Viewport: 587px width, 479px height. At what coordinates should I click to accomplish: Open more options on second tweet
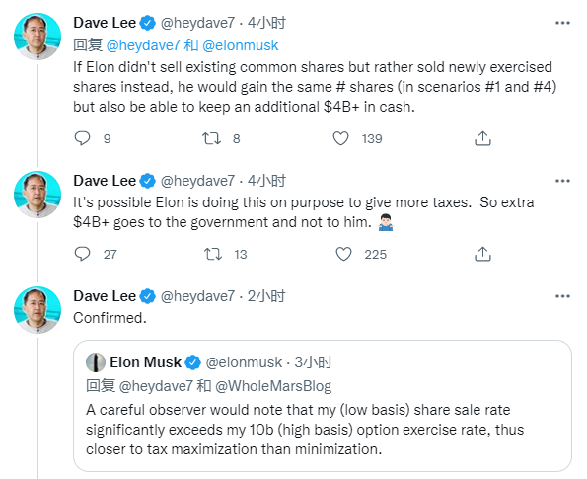(562, 181)
